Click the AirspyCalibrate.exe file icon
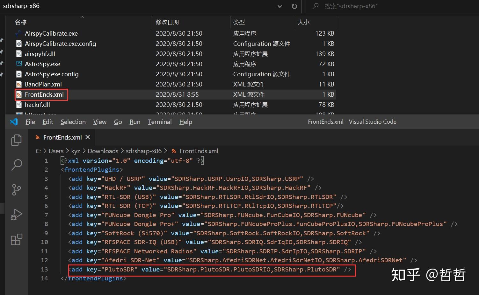The width and height of the screenshot is (479, 295). (19, 33)
